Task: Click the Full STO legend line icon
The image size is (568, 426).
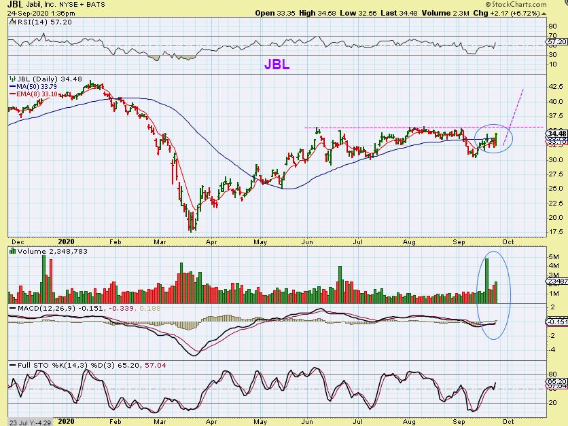Action: (13, 366)
